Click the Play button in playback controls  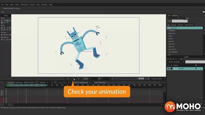coord(73,79)
